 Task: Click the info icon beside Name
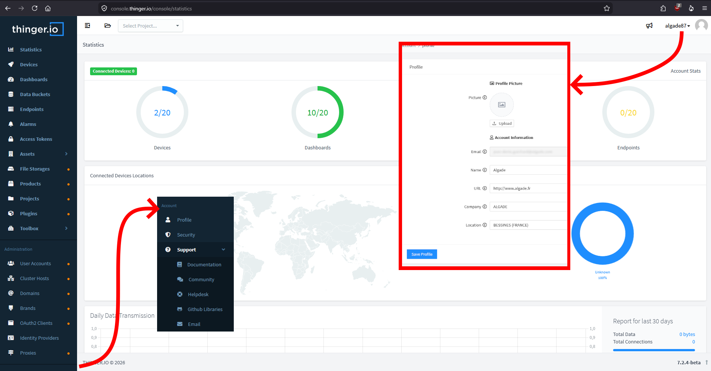(485, 170)
